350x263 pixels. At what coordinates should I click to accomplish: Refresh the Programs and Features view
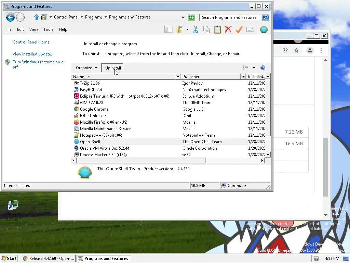click(191, 17)
